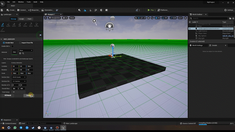The image size is (235, 132).
Task: Toggle surface snapping icon in viewport
Action: (152, 18)
